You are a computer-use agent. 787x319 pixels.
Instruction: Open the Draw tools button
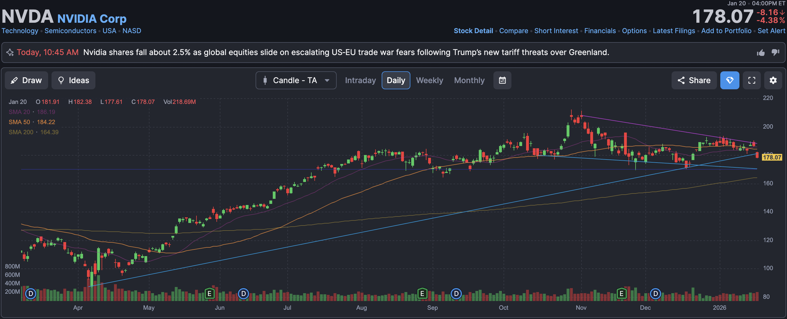(x=26, y=80)
